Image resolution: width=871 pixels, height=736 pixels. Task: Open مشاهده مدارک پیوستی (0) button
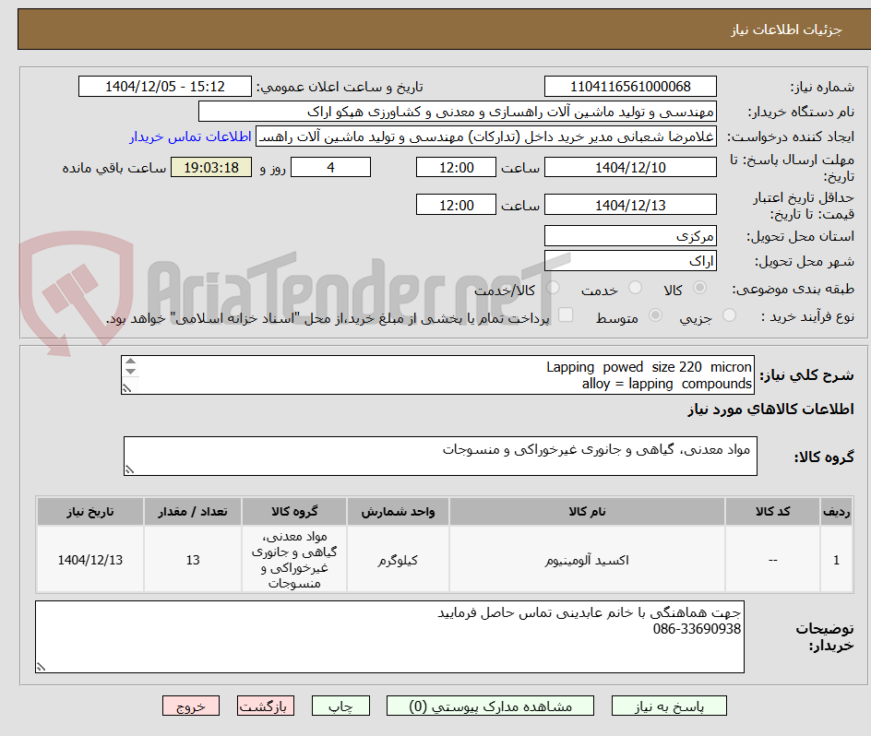click(490, 706)
